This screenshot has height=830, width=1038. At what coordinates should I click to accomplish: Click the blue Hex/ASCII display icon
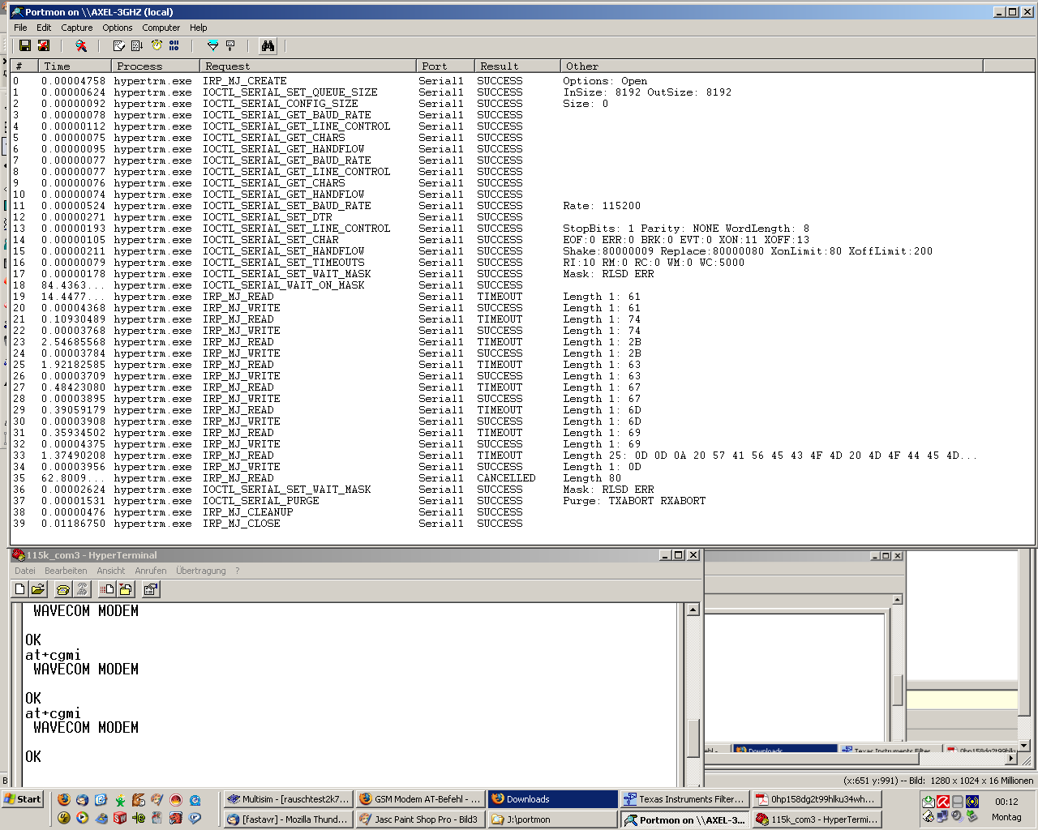[x=174, y=46]
